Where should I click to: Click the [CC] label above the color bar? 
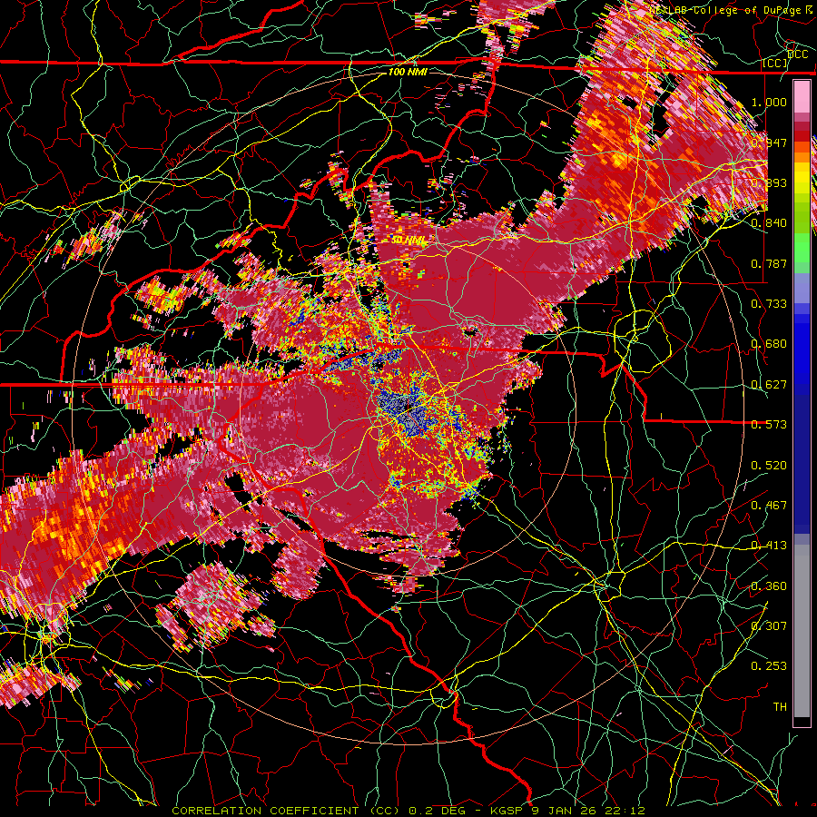point(775,64)
